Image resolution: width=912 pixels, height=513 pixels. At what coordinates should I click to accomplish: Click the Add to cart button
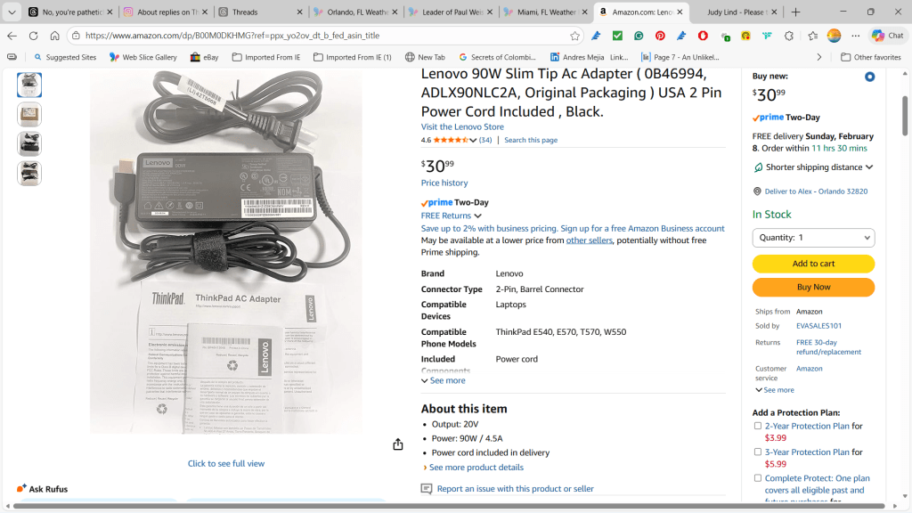point(813,264)
